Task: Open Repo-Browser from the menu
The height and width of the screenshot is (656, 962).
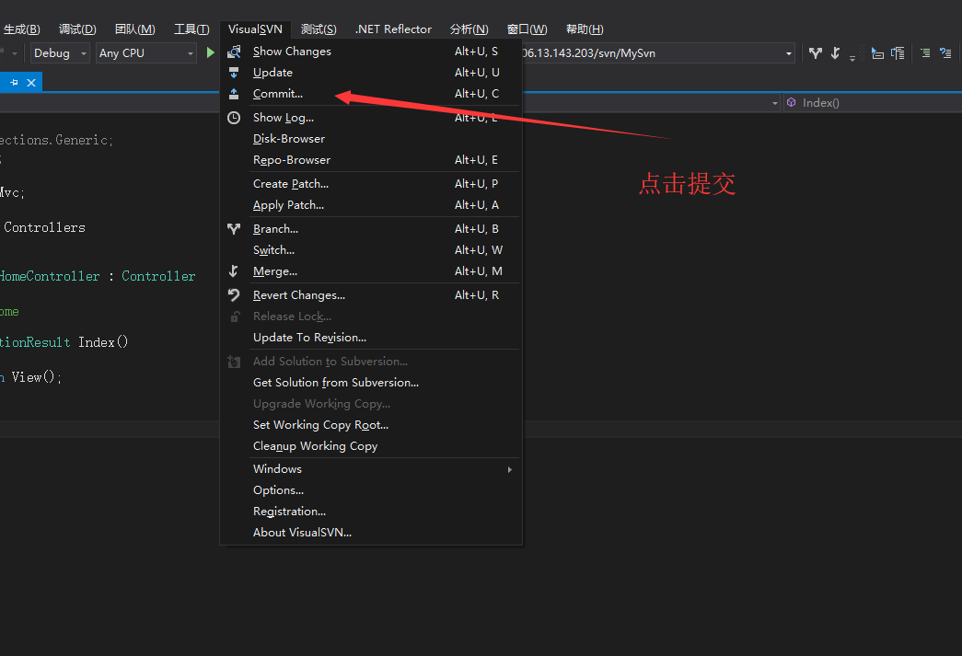Action: (x=371, y=160)
